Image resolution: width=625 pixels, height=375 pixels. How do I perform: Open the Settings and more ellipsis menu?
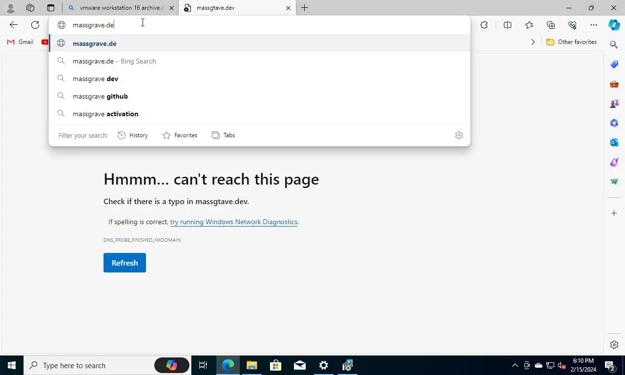pyautogui.click(x=594, y=25)
